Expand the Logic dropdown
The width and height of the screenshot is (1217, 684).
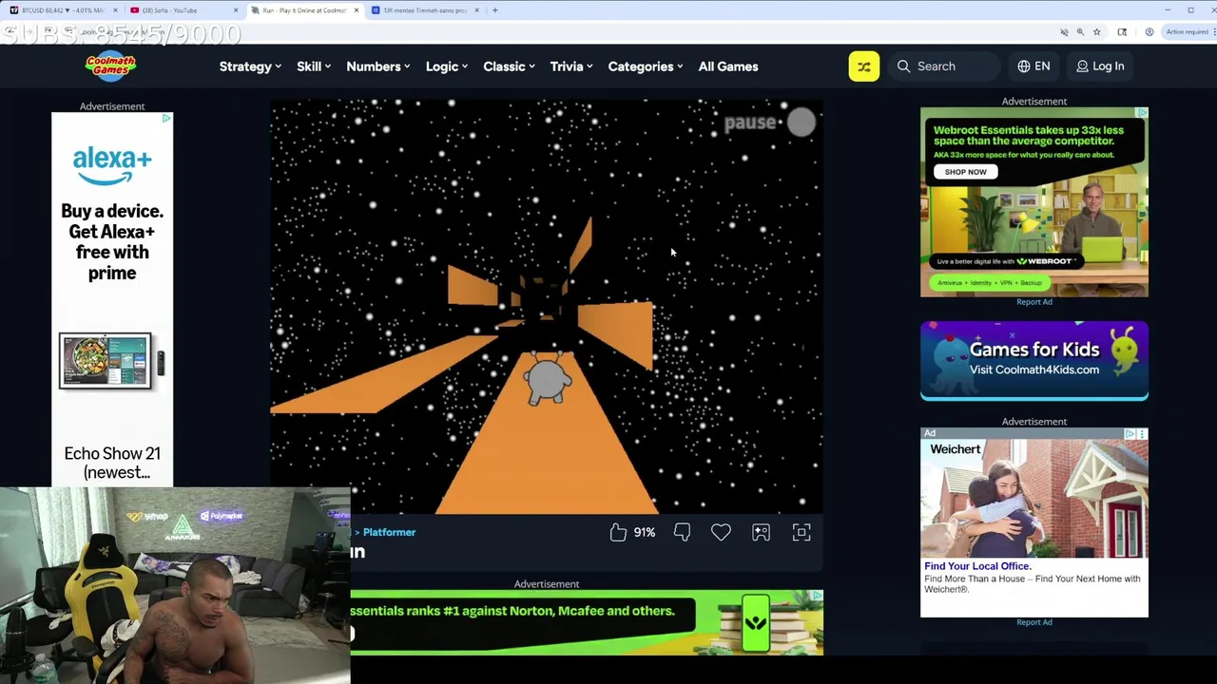[446, 66]
